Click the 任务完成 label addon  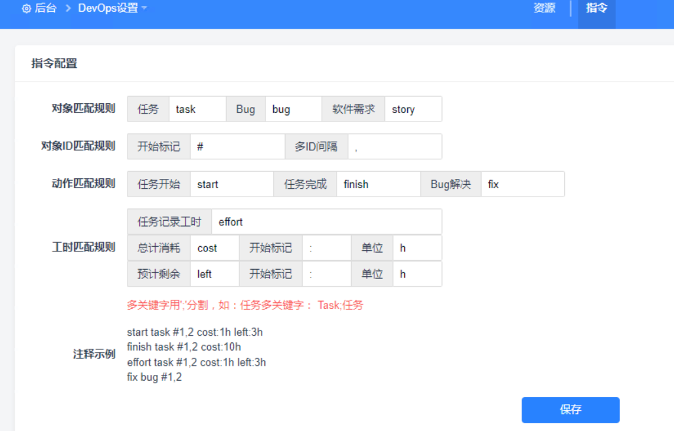305,184
